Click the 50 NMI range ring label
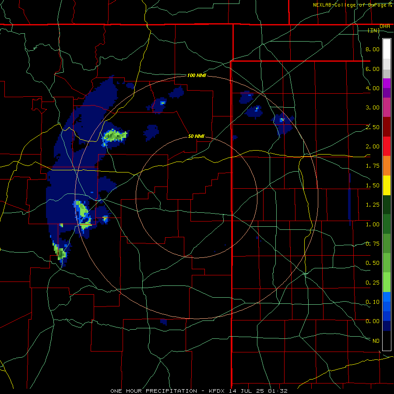The image size is (394, 394). [x=196, y=136]
